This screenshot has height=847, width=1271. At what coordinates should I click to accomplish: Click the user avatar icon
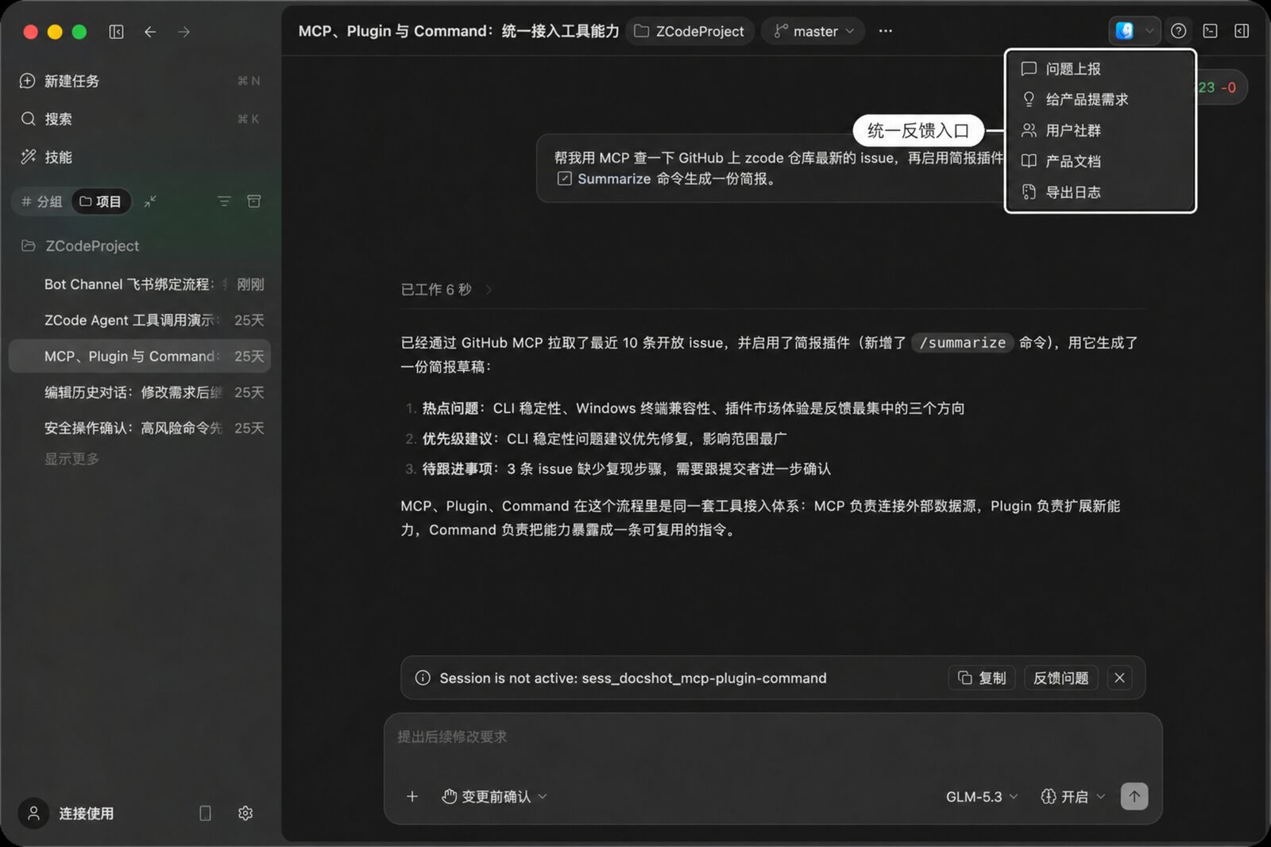(33, 813)
